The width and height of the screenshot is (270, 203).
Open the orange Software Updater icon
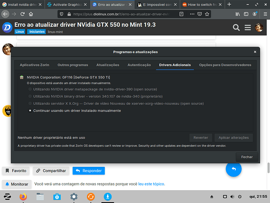tap(91, 197)
